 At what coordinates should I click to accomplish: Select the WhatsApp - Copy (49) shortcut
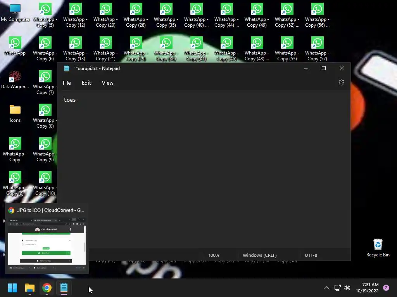pos(257,15)
